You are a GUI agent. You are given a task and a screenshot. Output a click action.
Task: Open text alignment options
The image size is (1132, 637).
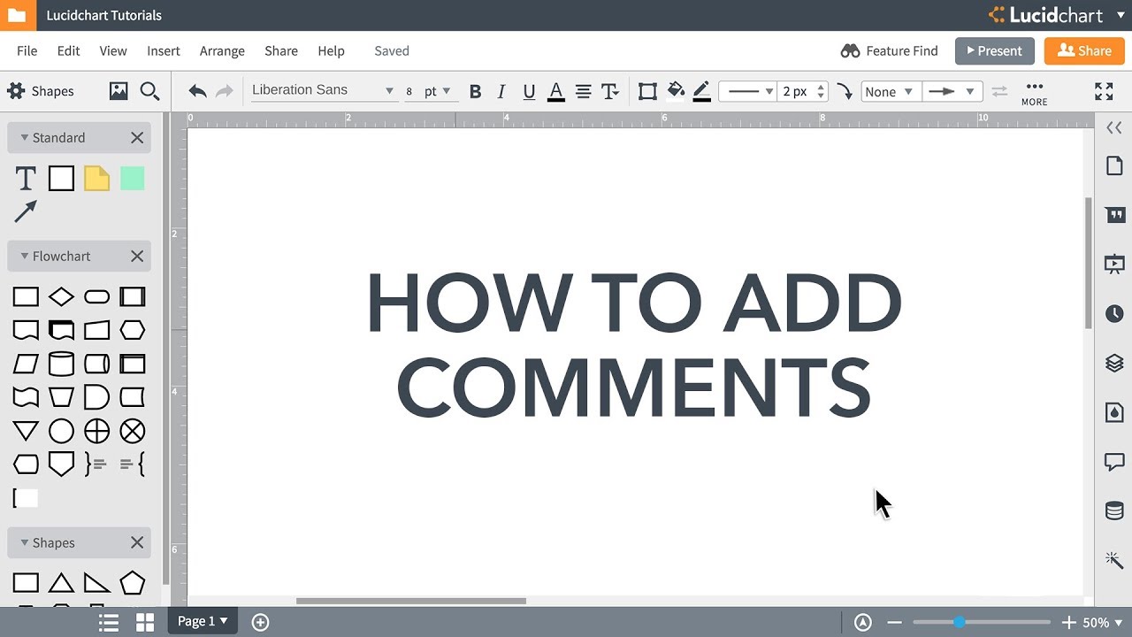click(584, 91)
